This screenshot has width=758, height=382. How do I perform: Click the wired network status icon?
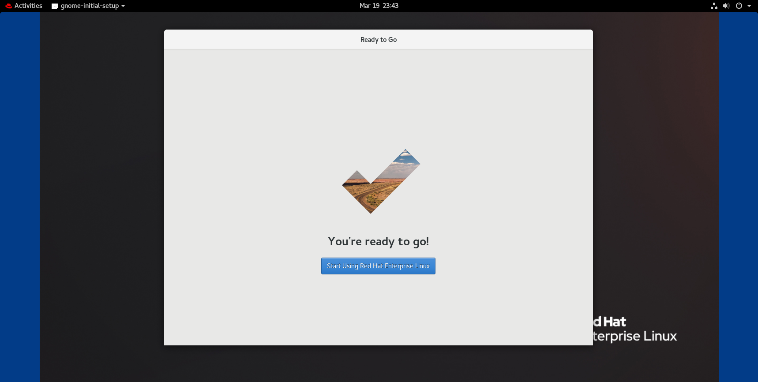(714, 6)
